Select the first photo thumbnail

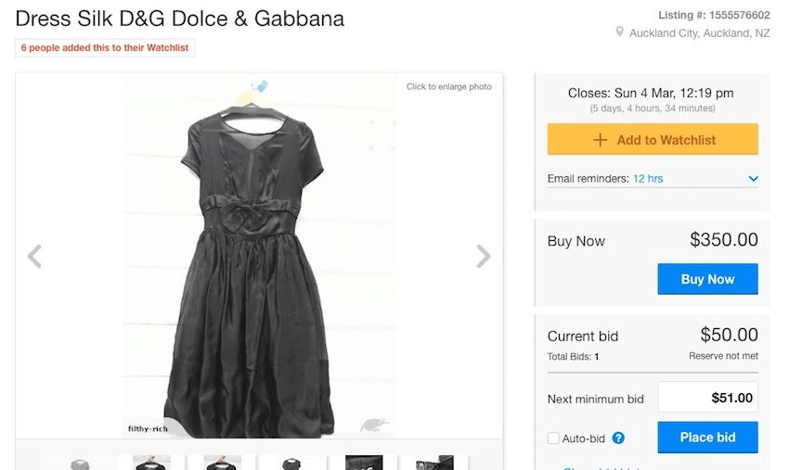79,463
